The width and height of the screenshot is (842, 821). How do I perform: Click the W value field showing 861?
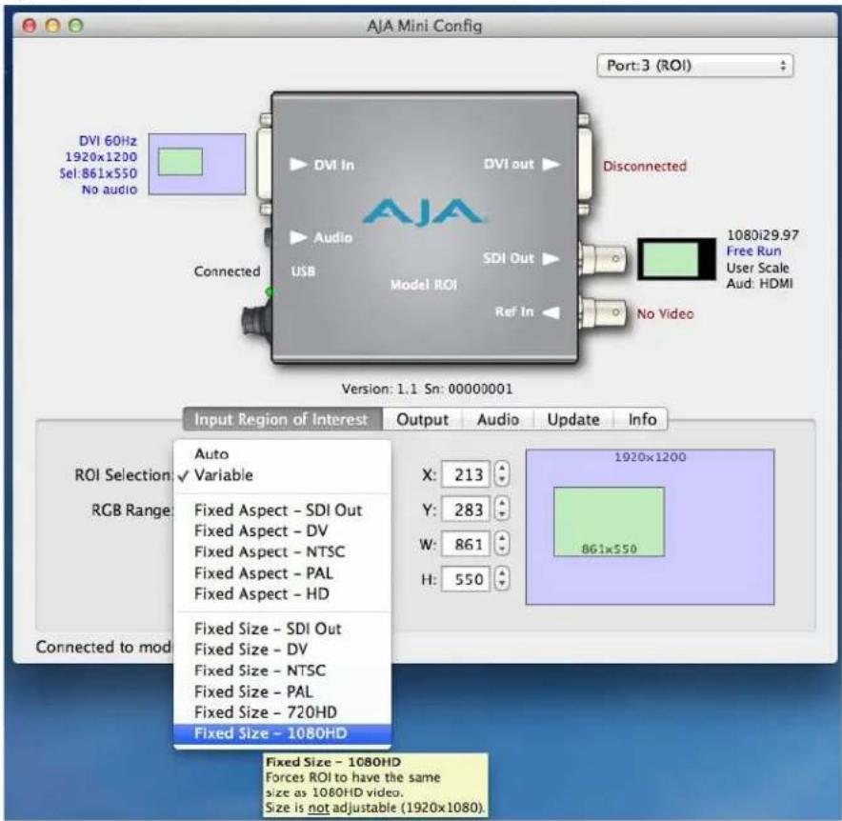coord(466,545)
